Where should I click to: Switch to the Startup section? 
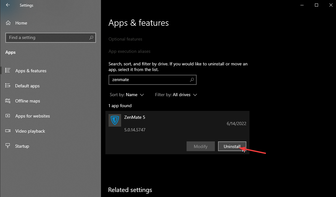click(22, 146)
